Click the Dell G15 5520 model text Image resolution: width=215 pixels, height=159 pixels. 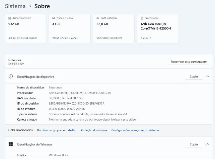[x=16, y=64]
